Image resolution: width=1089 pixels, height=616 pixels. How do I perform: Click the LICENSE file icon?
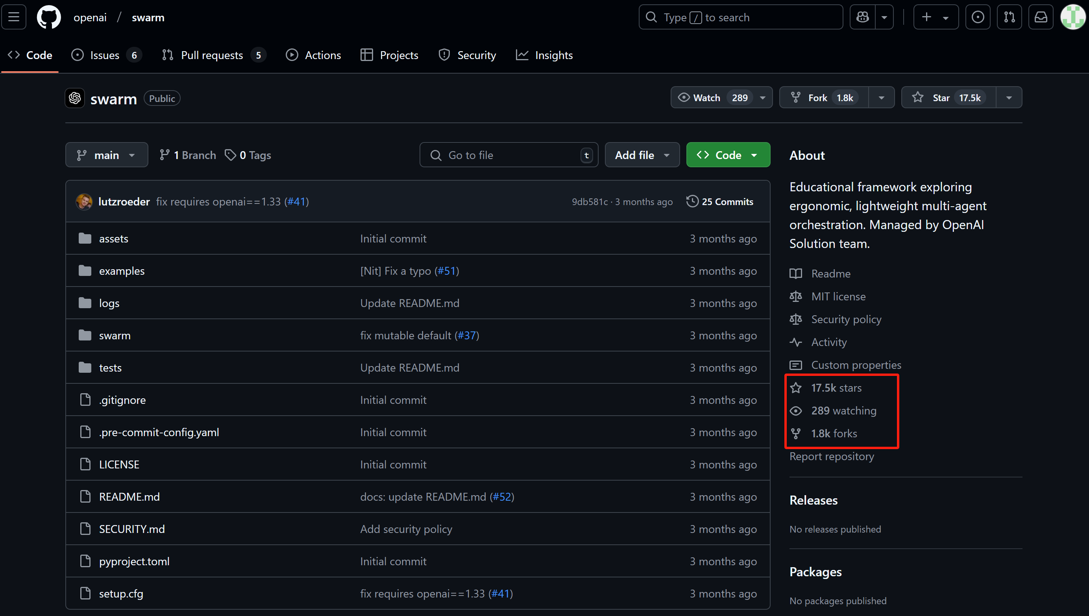point(85,464)
